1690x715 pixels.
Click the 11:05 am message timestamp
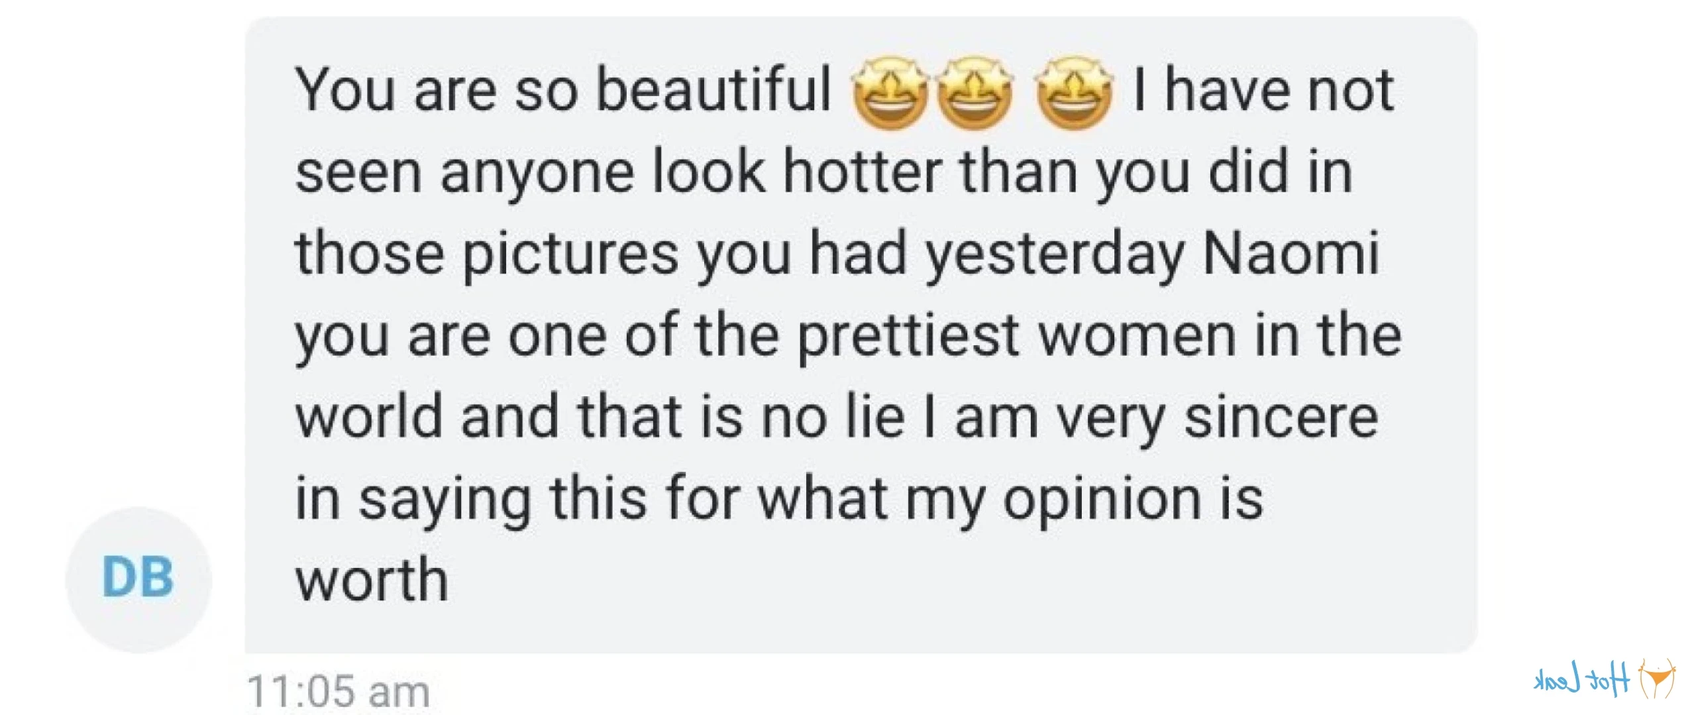point(338,692)
